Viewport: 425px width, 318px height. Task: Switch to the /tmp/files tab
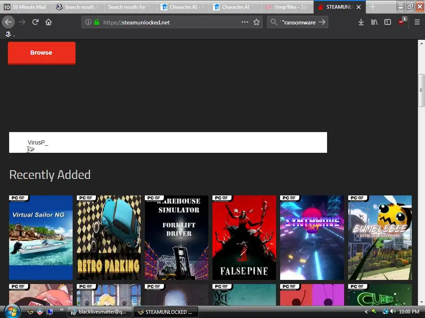tap(287, 7)
